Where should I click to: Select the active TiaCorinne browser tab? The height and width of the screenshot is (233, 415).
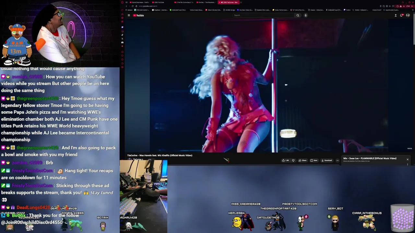229,2
